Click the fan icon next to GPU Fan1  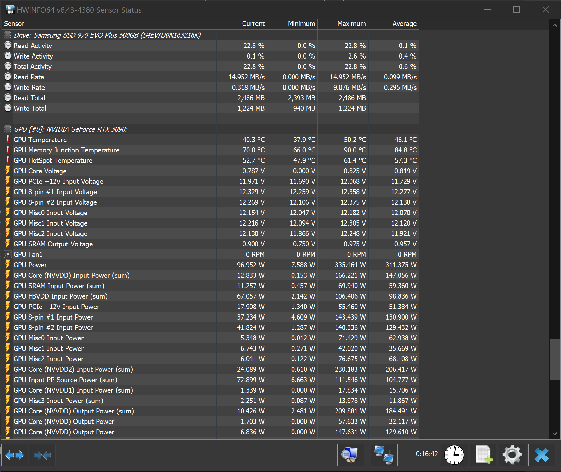pos(7,254)
